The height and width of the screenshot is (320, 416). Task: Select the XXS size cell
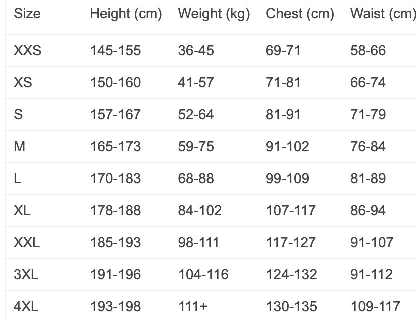pyautogui.click(x=27, y=50)
